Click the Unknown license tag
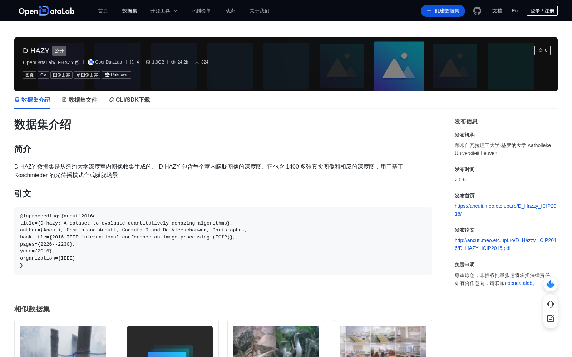Screen dimensions: 572x357 pyautogui.click(x=117, y=75)
